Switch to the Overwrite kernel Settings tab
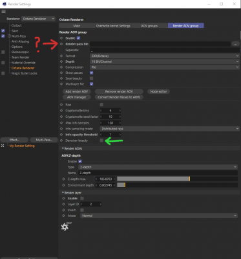 (x=113, y=26)
